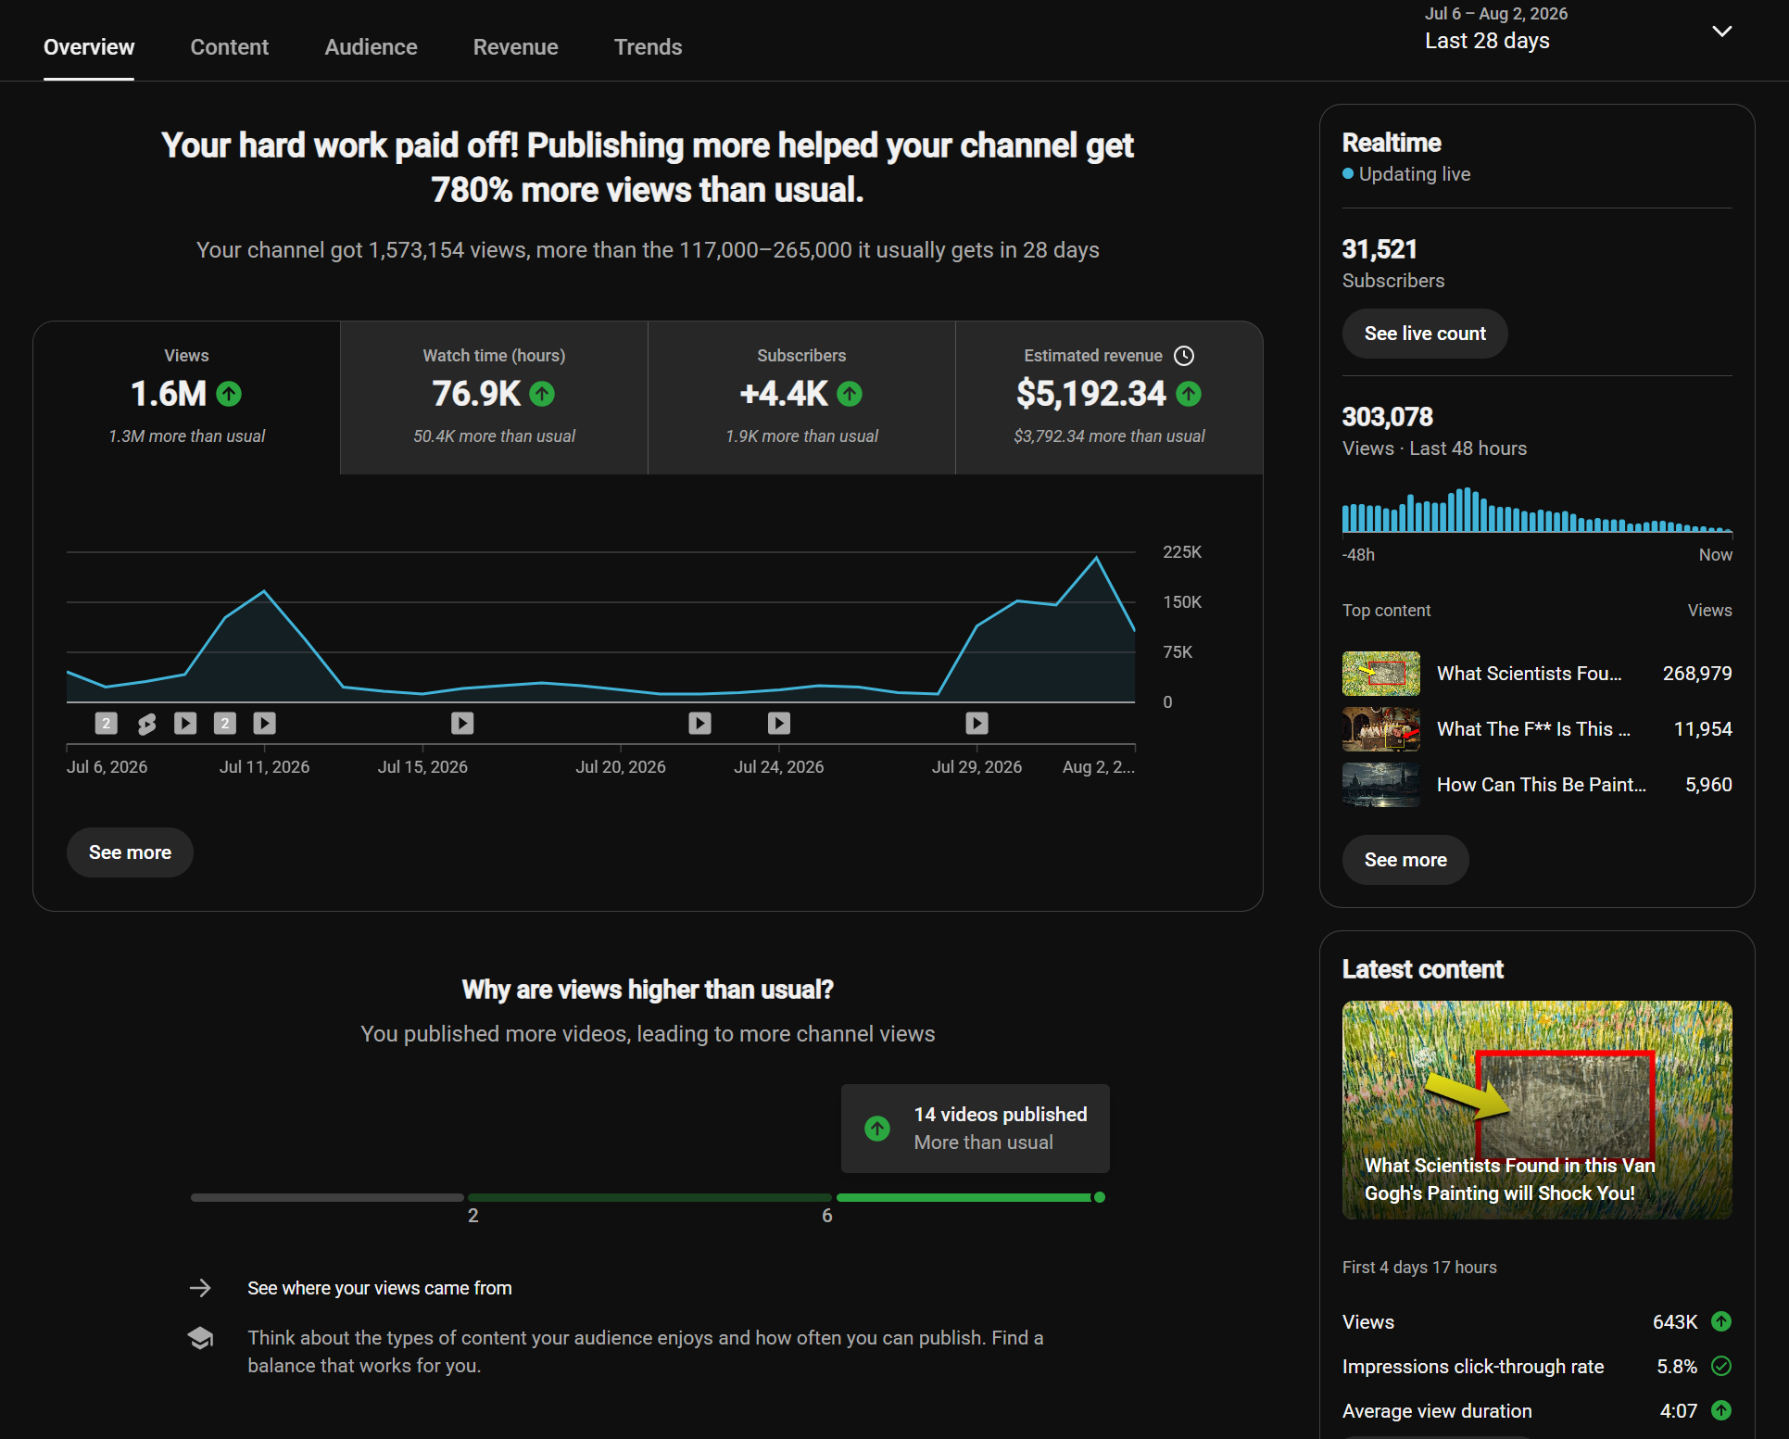Click video marker icon near Jul 24
The width and height of the screenshot is (1789, 1439).
click(779, 724)
